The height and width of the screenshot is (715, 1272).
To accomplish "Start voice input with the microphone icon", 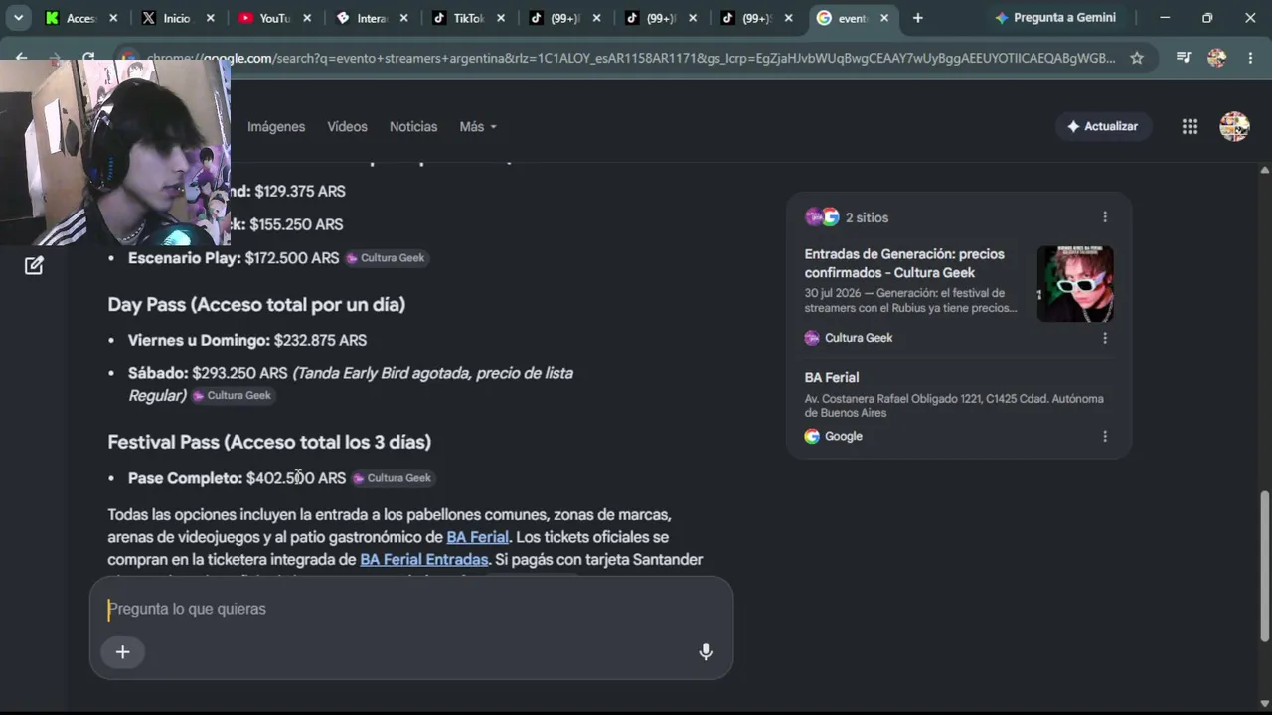I will (x=706, y=651).
